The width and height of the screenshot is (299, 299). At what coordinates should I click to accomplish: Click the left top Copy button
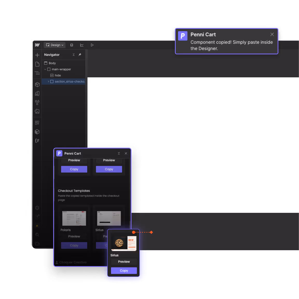coord(74,169)
